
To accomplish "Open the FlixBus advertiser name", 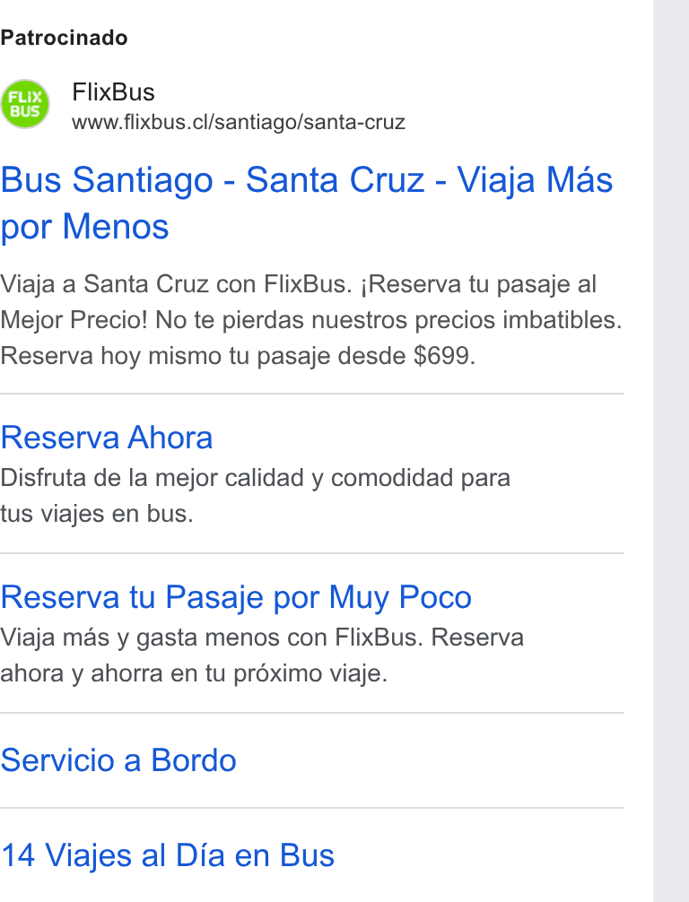I will tap(113, 92).
